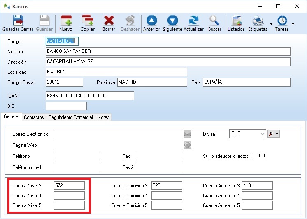Expand the Divisa EUR dropdown
The height and width of the screenshot is (219, 307).
(262, 134)
